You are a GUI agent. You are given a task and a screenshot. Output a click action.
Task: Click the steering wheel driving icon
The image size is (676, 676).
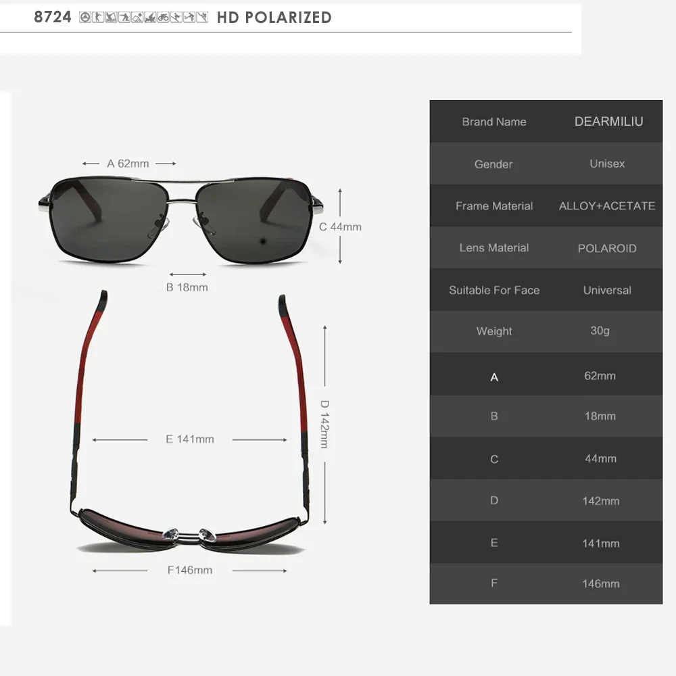coord(85,18)
